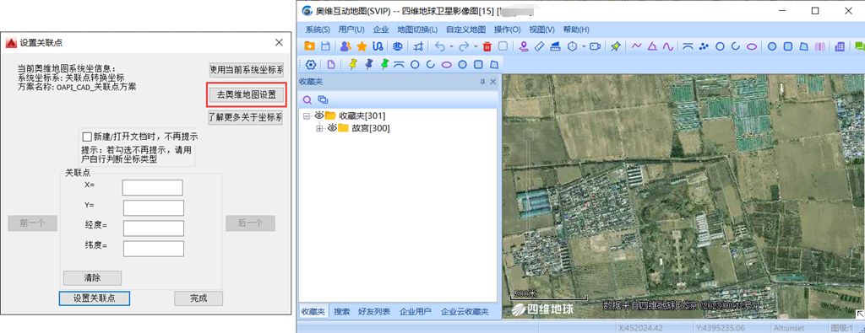The height and width of the screenshot is (333, 865).
Task: Click the 去奥维地图设置 button
Action: coord(246,94)
